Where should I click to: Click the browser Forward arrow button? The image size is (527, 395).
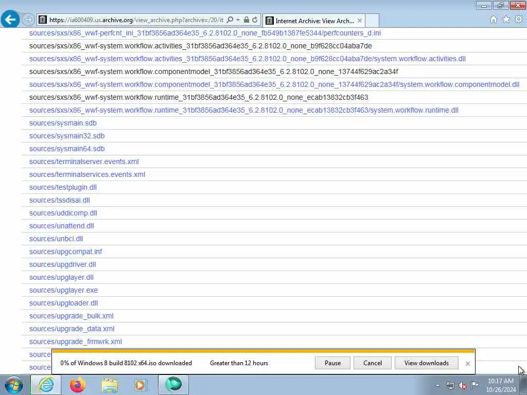click(x=28, y=20)
